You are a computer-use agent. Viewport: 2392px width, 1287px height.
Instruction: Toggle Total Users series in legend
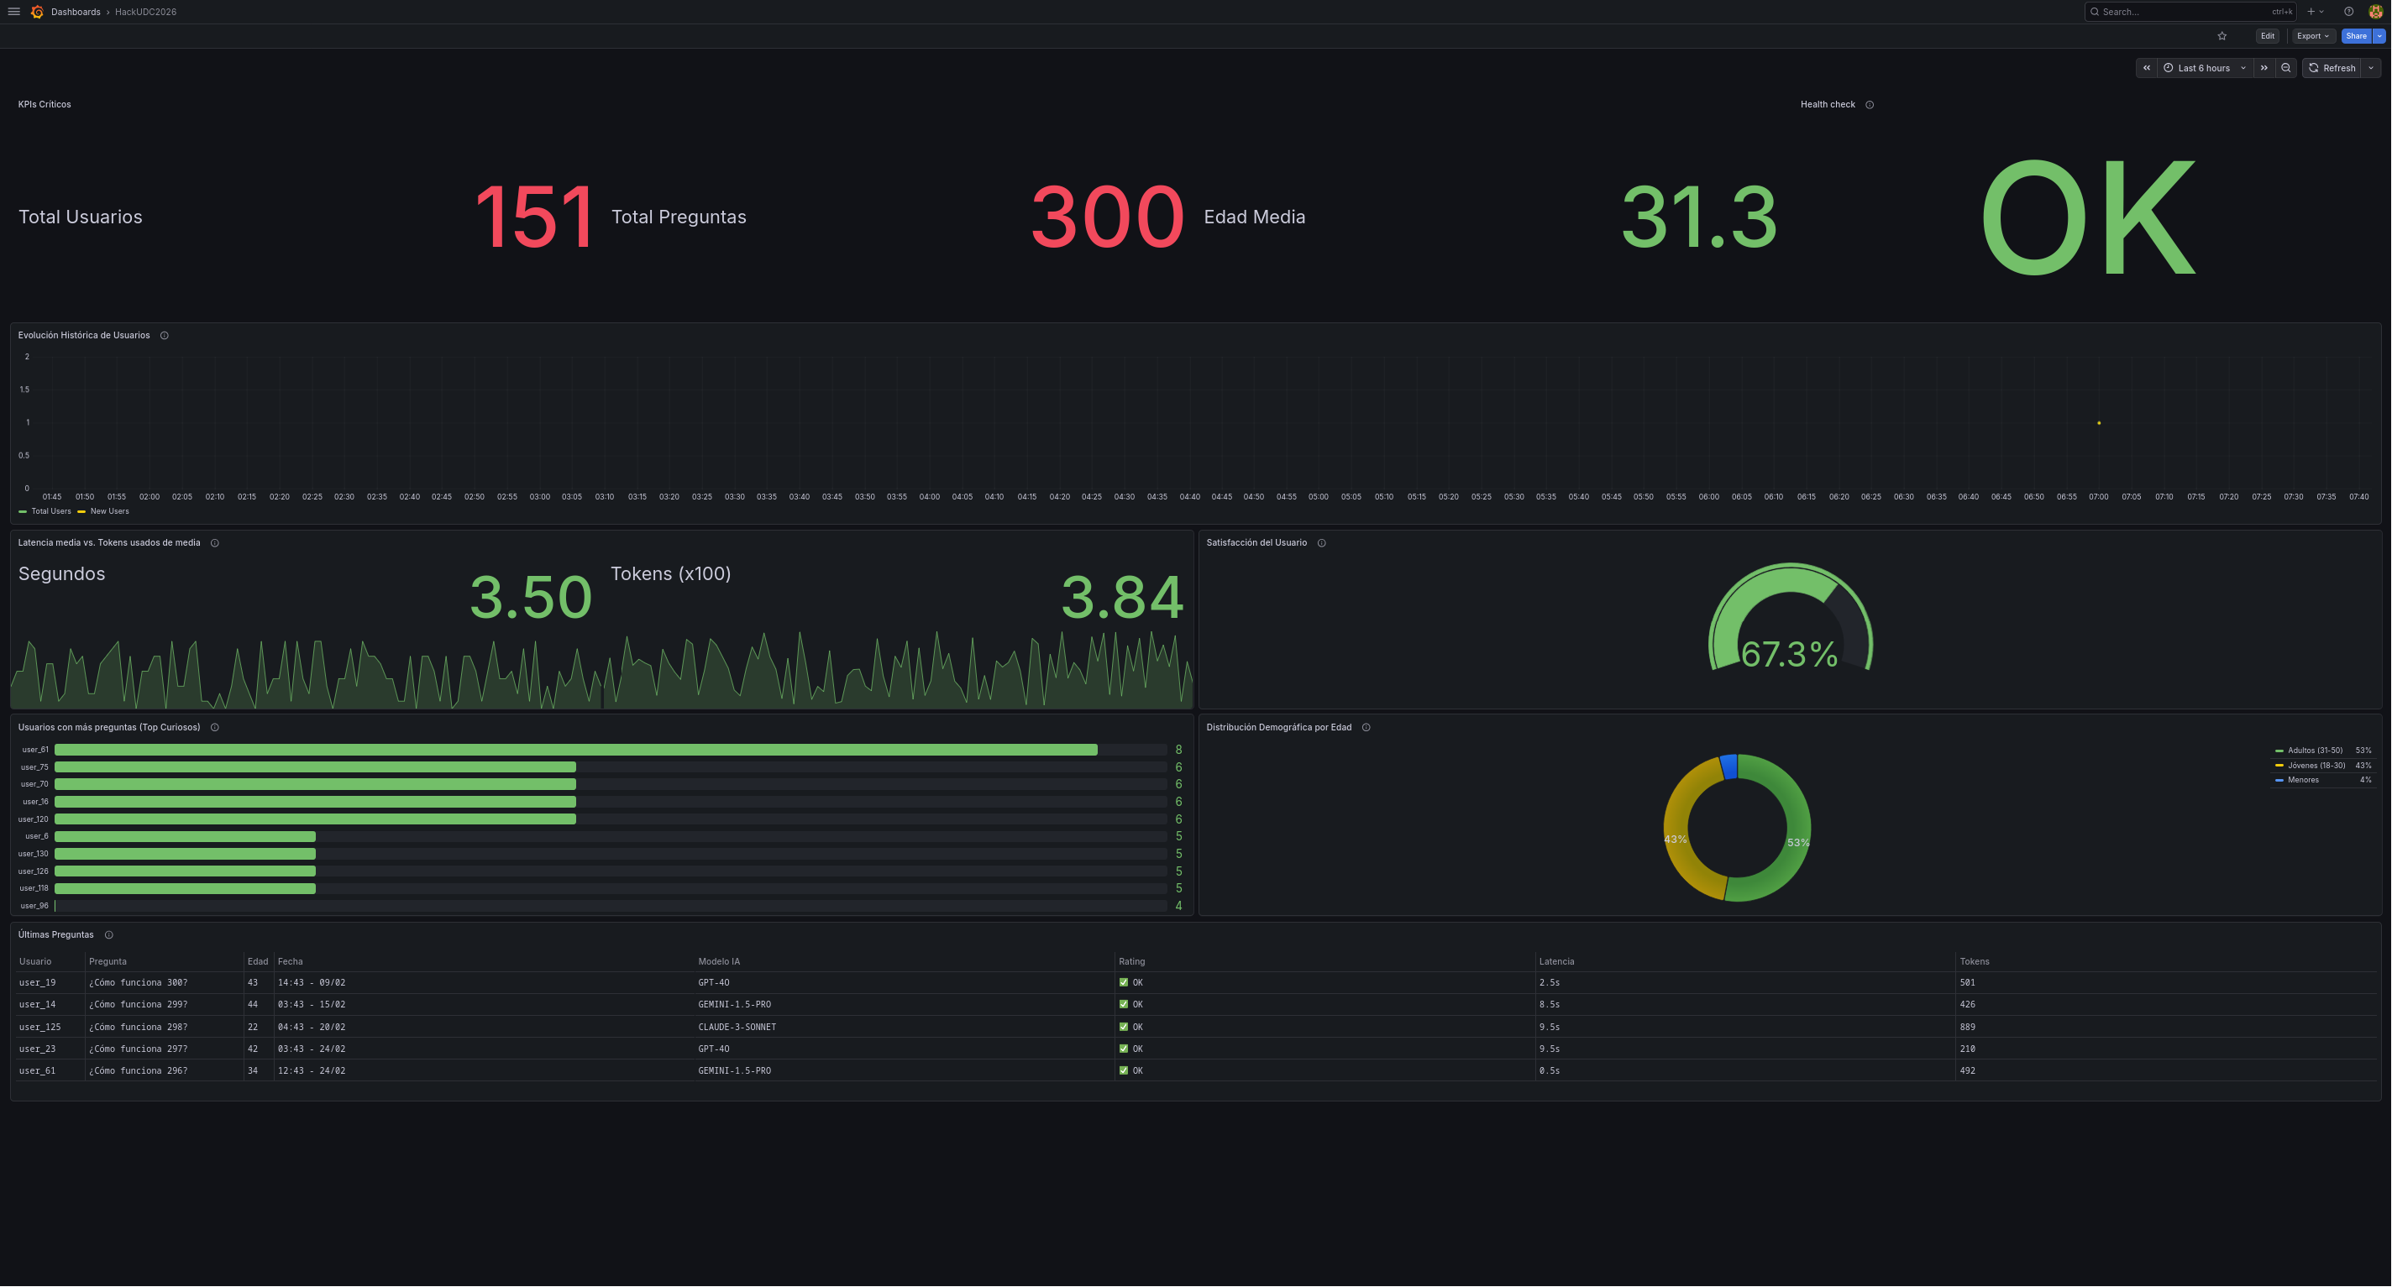50,511
